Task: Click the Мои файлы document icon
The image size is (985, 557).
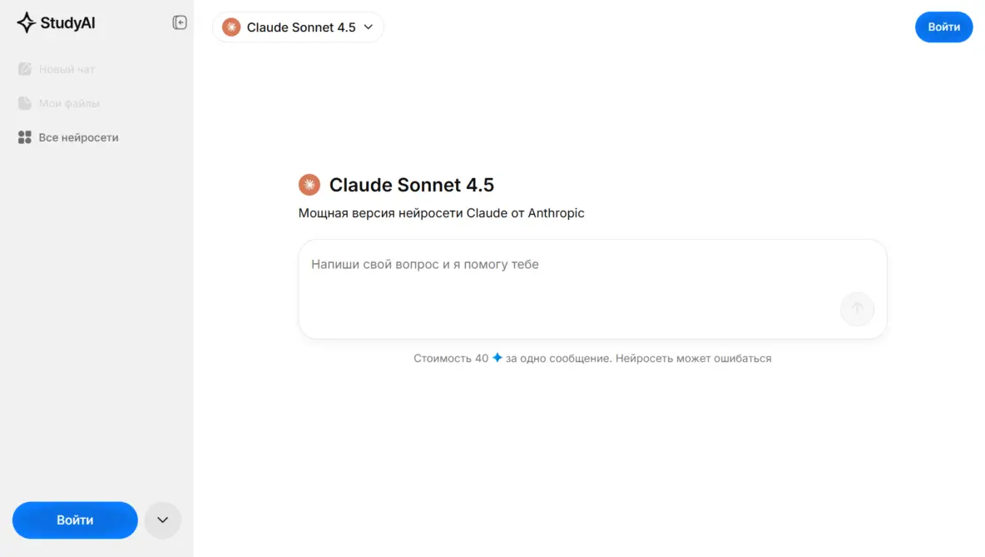Action: point(25,103)
